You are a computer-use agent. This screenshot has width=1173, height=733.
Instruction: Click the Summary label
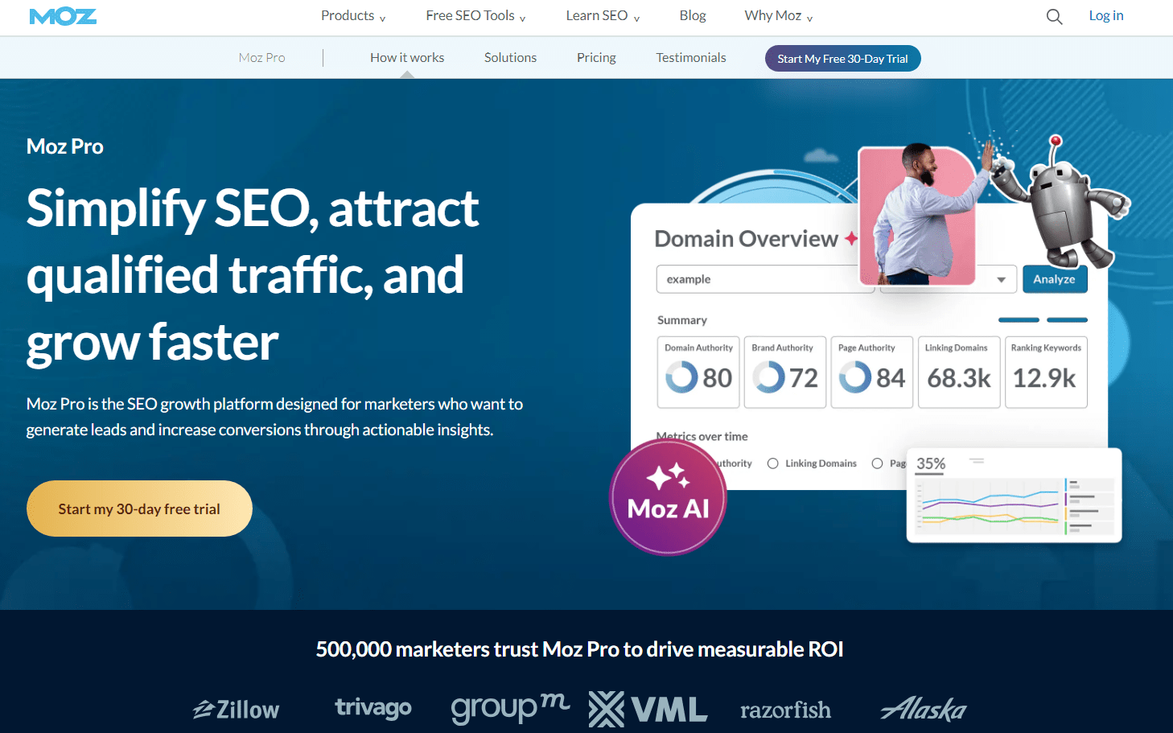[x=681, y=320]
